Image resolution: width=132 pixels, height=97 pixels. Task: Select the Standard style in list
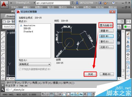pos(28,32)
